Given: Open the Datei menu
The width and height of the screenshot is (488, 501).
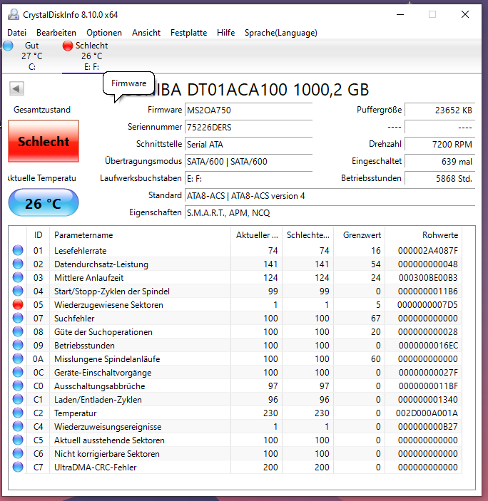Looking at the screenshot, I should 16,33.
